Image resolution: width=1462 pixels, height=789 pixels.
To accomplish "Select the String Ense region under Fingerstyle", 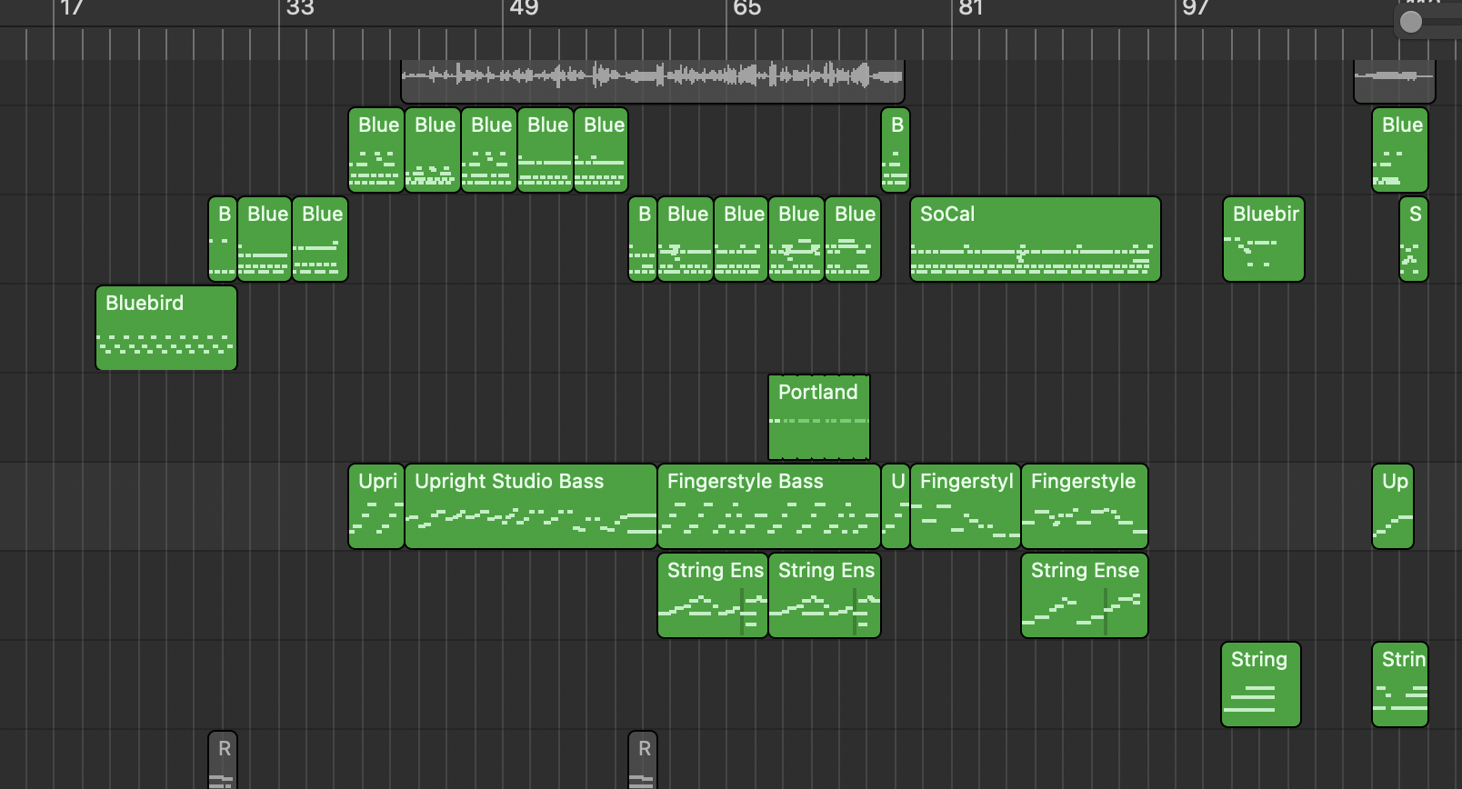I will coord(1084,596).
